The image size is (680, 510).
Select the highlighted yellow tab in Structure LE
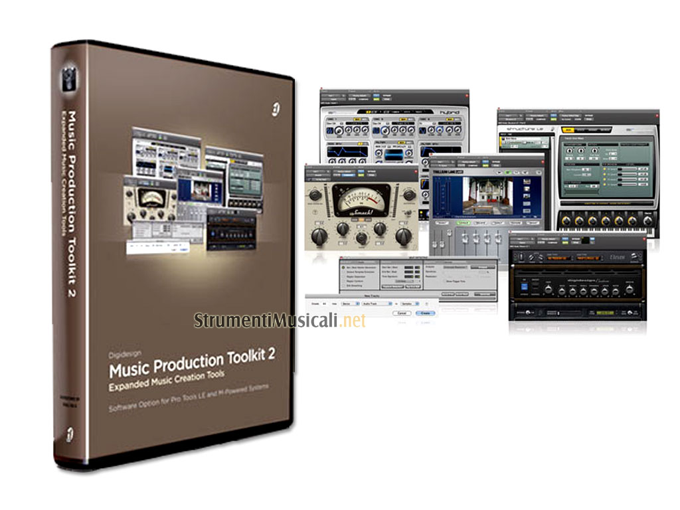point(568,130)
